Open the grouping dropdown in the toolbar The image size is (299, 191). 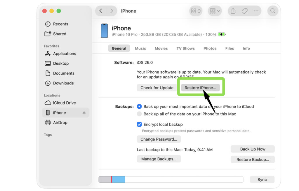(215, 11)
